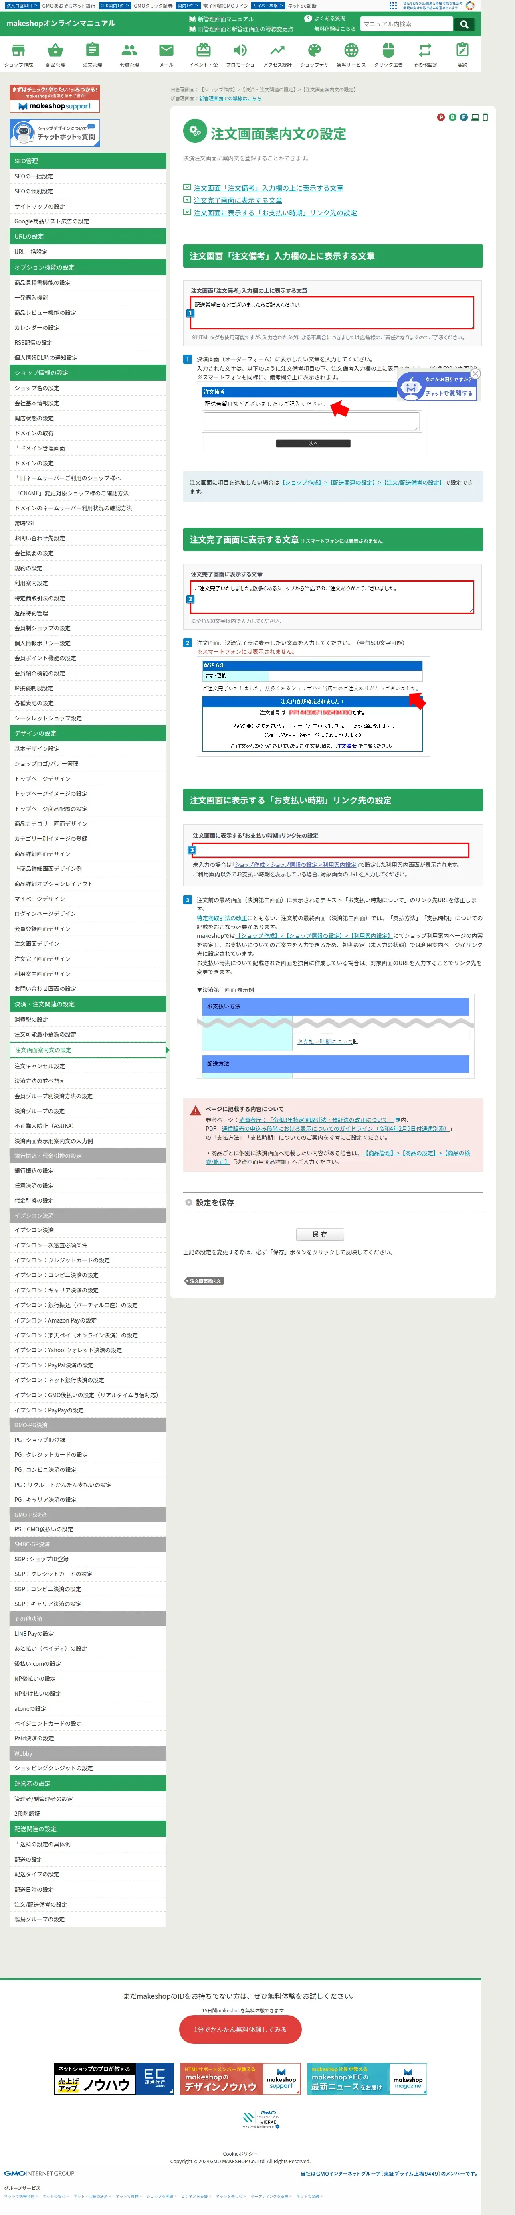Select SEOの一括設定 in sidebar

[x=88, y=176]
